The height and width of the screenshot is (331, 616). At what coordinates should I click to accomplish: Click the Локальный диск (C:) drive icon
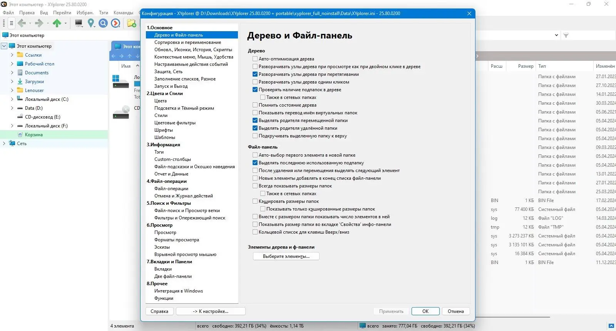pos(20,99)
